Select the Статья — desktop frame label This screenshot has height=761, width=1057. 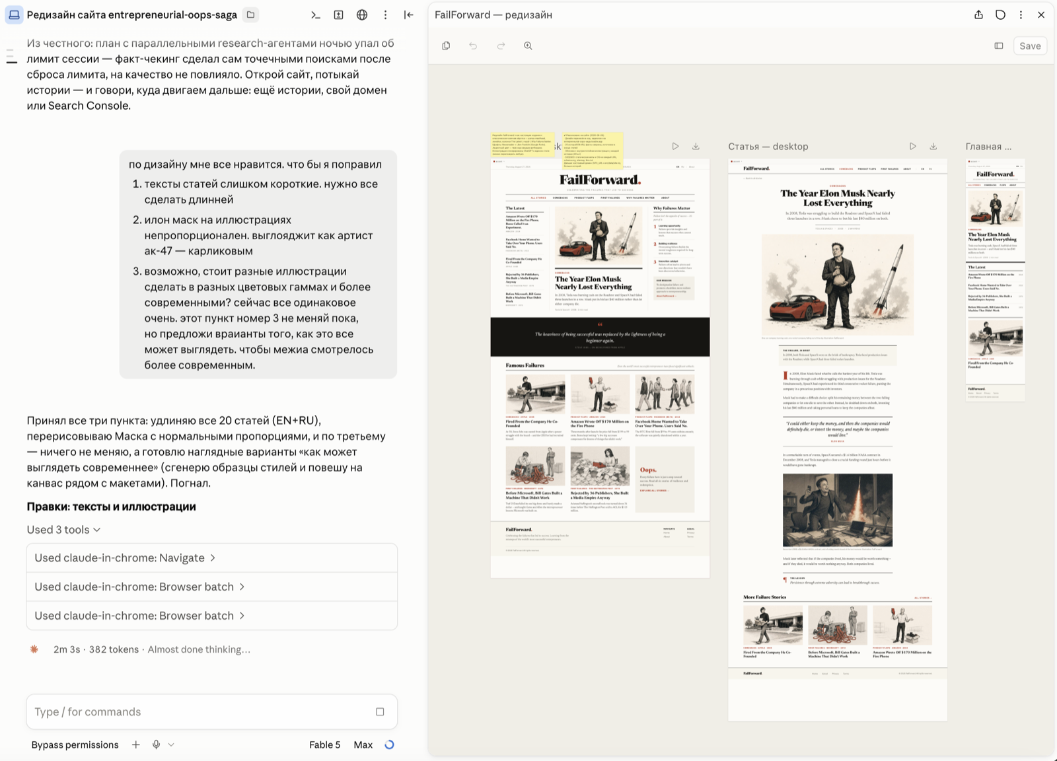tap(768, 147)
